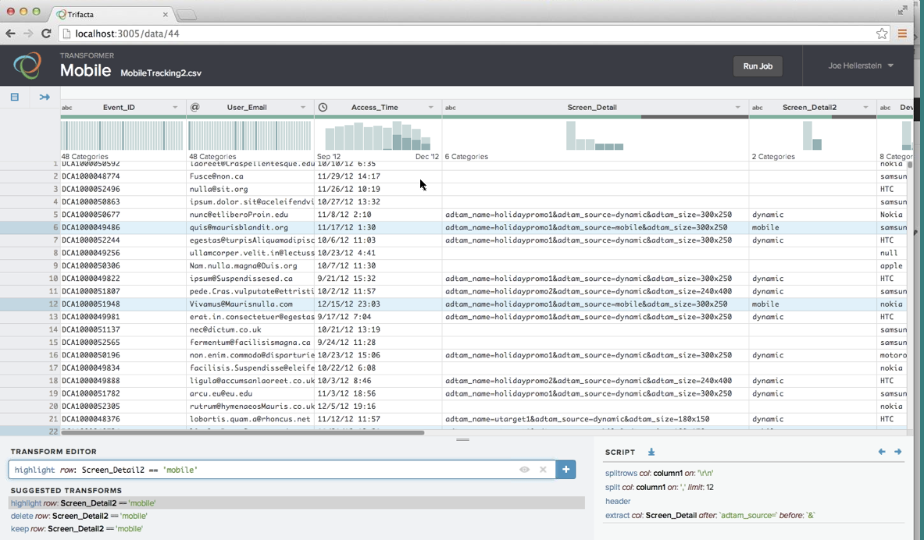Click email Vivamus@Maurisnulla.com
This screenshot has height=540, width=924.
point(241,304)
